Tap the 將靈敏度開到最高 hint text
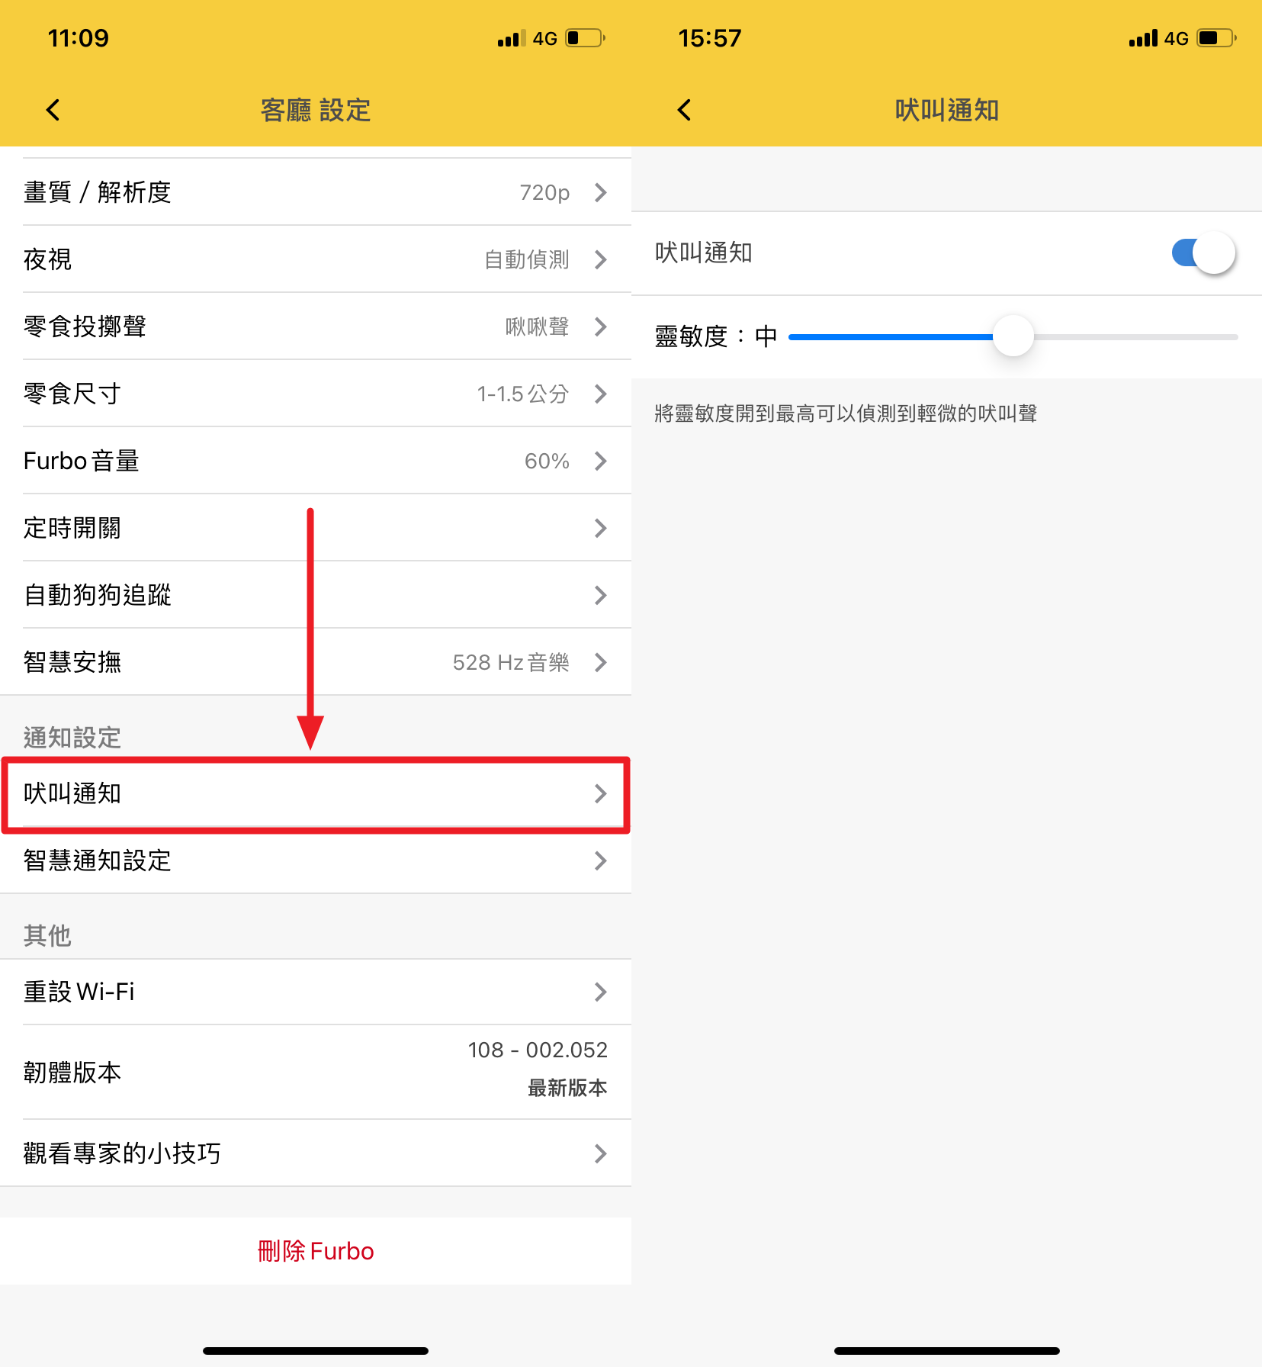1262x1367 pixels. pos(846,413)
